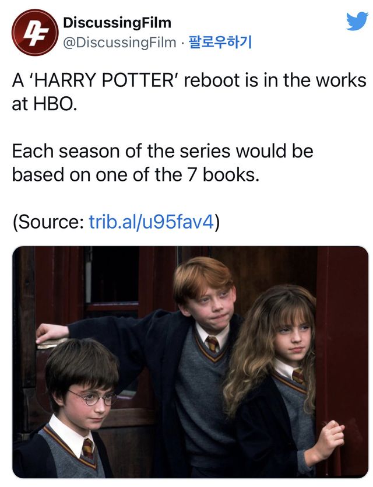Click the @DiscussingFilm handle
The width and height of the screenshot is (373, 487).
119,43
